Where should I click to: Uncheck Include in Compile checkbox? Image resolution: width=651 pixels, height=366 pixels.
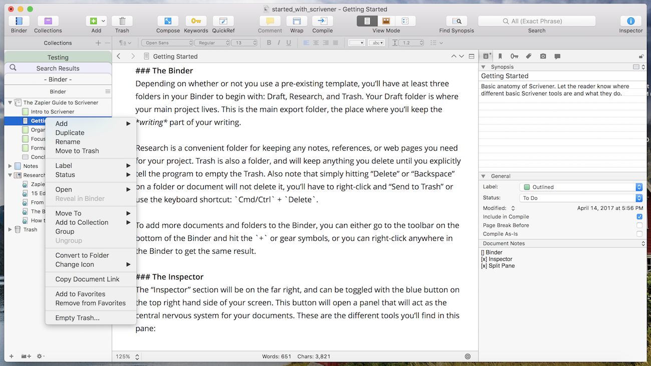pos(639,217)
